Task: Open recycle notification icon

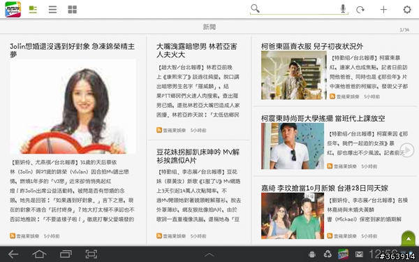Action: (x=328, y=254)
